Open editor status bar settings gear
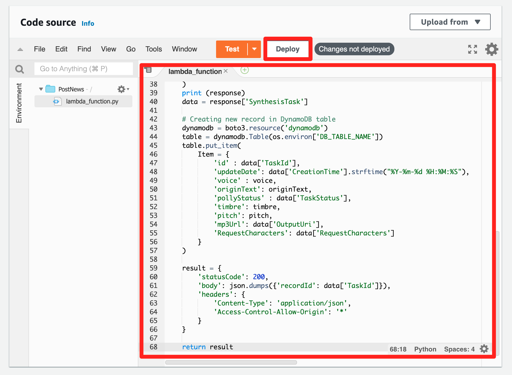 (484, 349)
